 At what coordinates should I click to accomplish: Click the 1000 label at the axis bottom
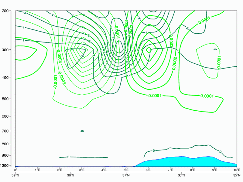click(x=5, y=166)
